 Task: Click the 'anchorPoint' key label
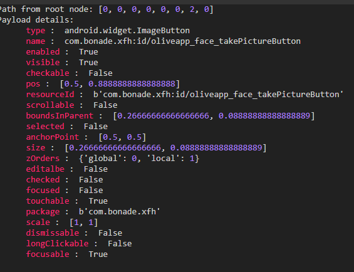point(53,137)
